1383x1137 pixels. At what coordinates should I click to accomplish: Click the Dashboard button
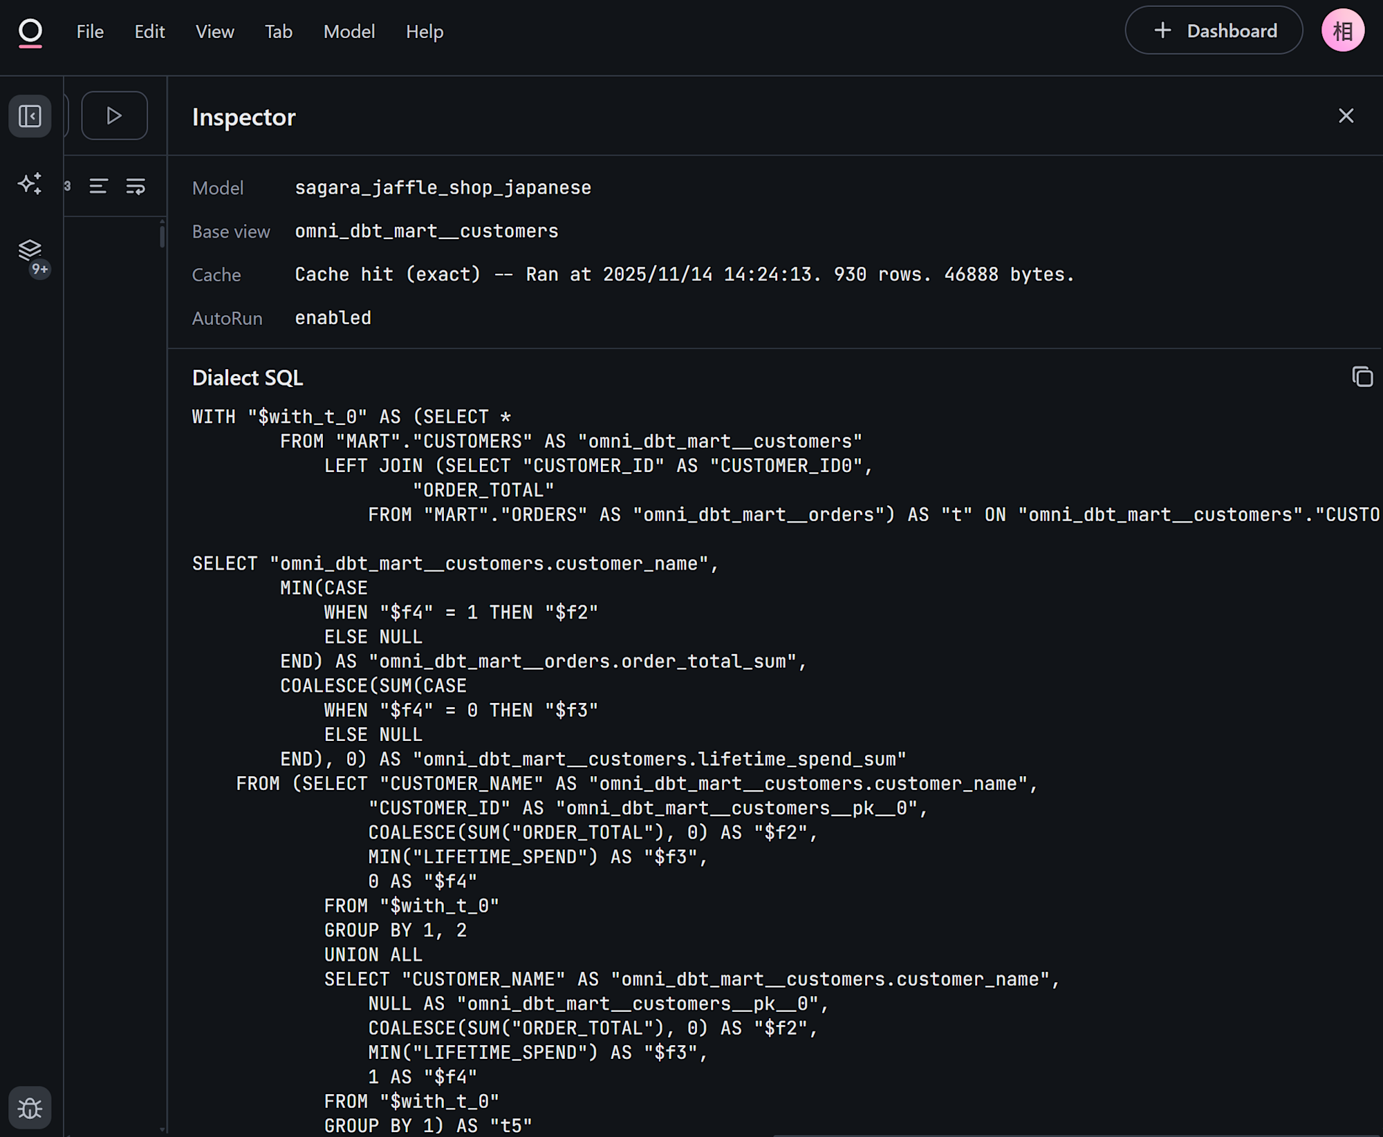tap(1214, 30)
